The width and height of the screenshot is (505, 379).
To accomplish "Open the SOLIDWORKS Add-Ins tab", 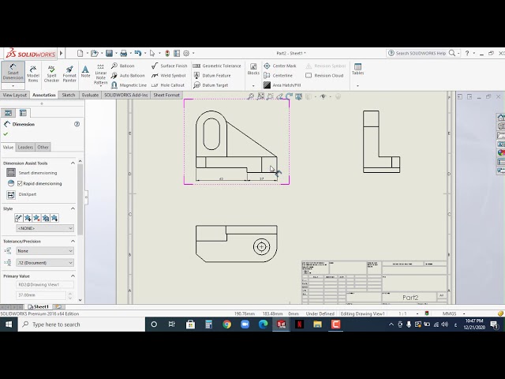I will click(x=126, y=95).
